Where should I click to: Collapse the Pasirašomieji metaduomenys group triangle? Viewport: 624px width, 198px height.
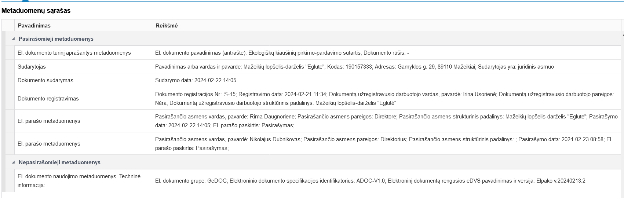pyautogui.click(x=14, y=39)
